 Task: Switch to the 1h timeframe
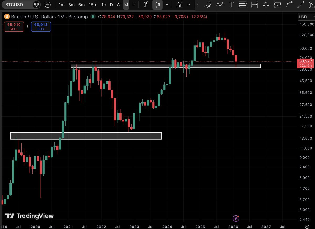(104, 5)
